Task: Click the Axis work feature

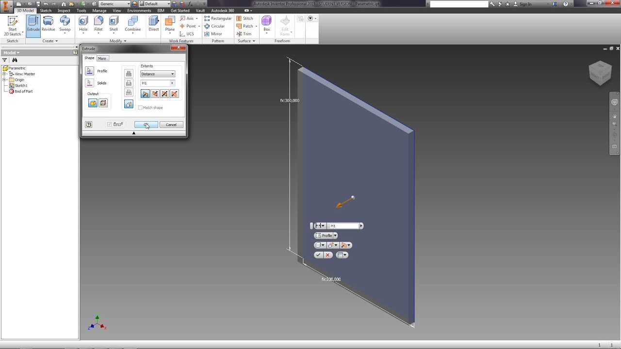Action: 189,18
